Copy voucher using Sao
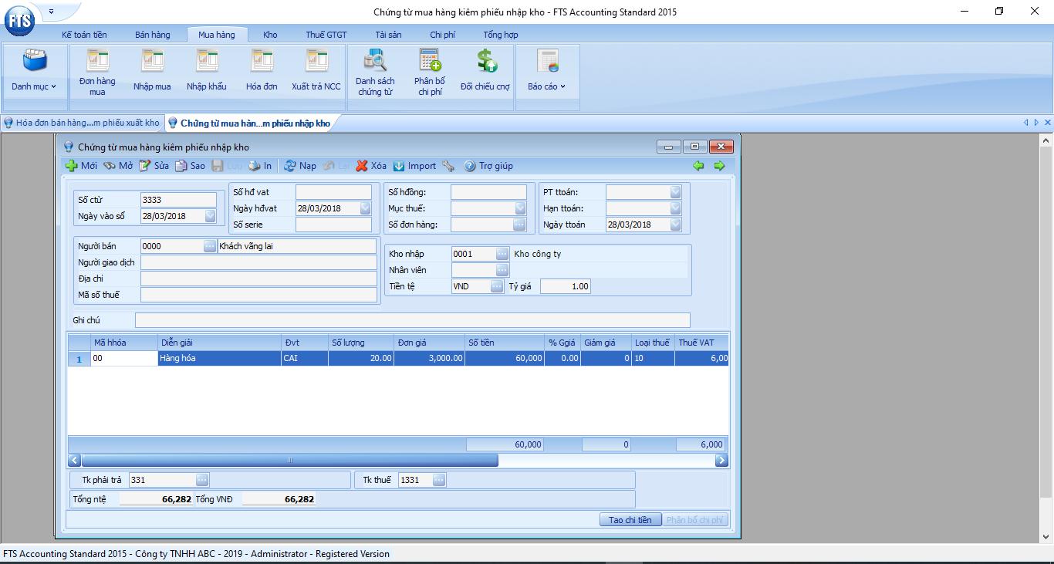Screen dimensions: 1054x564 pos(191,166)
